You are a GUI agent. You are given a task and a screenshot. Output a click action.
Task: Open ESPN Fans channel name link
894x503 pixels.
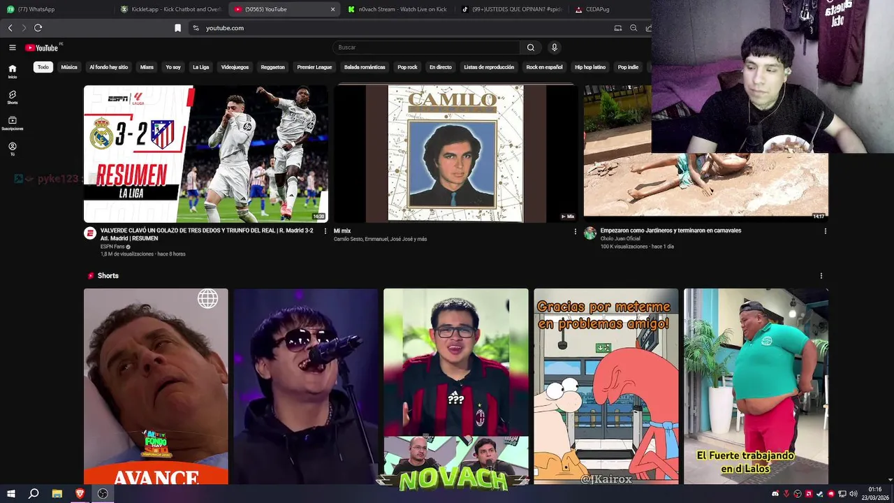click(112, 247)
